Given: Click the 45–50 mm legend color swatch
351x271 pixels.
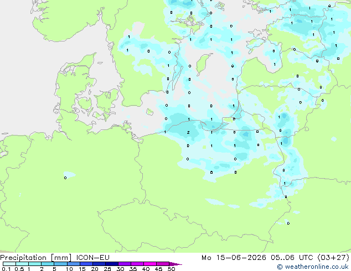Looking at the screenshot, I should [163, 264].
